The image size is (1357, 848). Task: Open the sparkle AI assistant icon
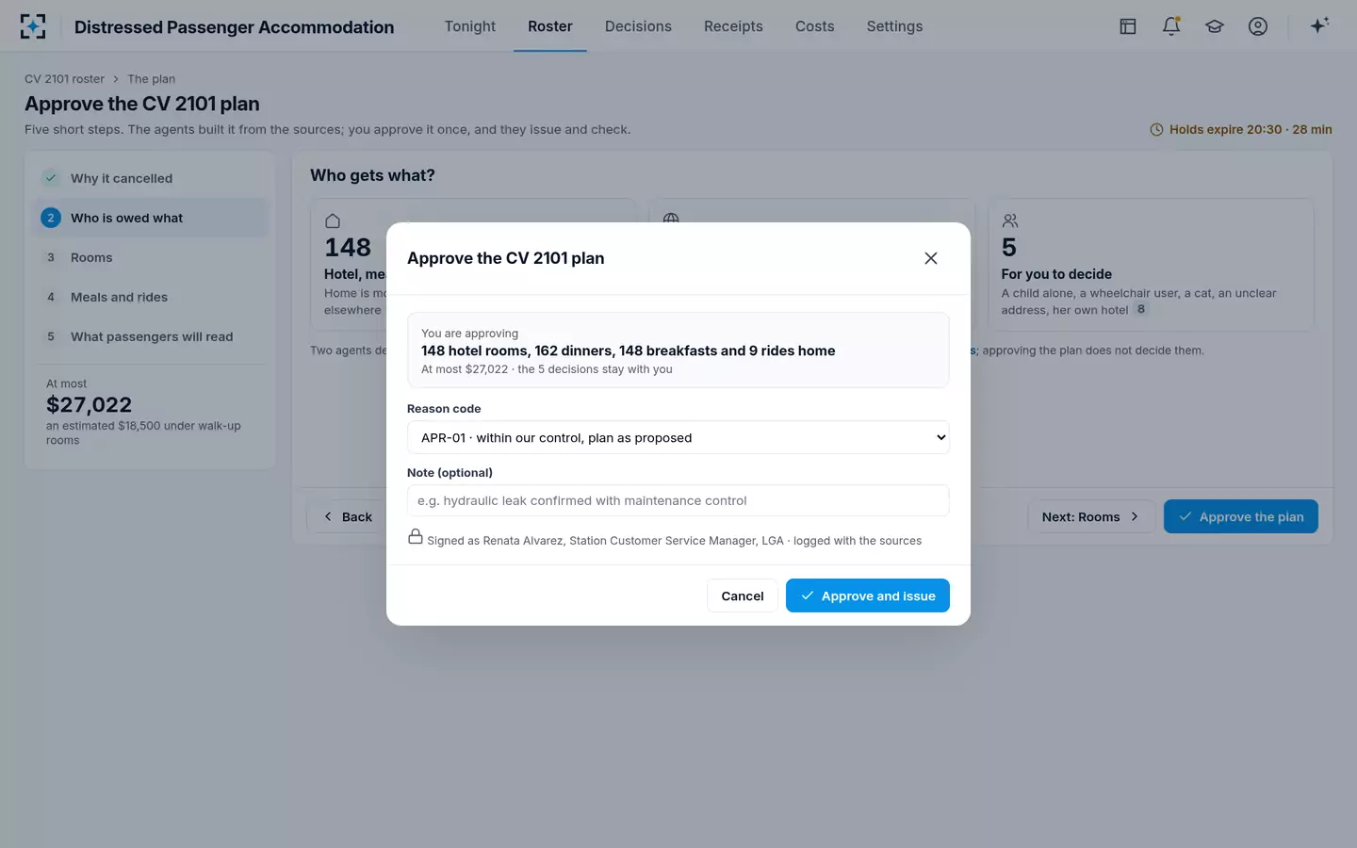(1319, 25)
